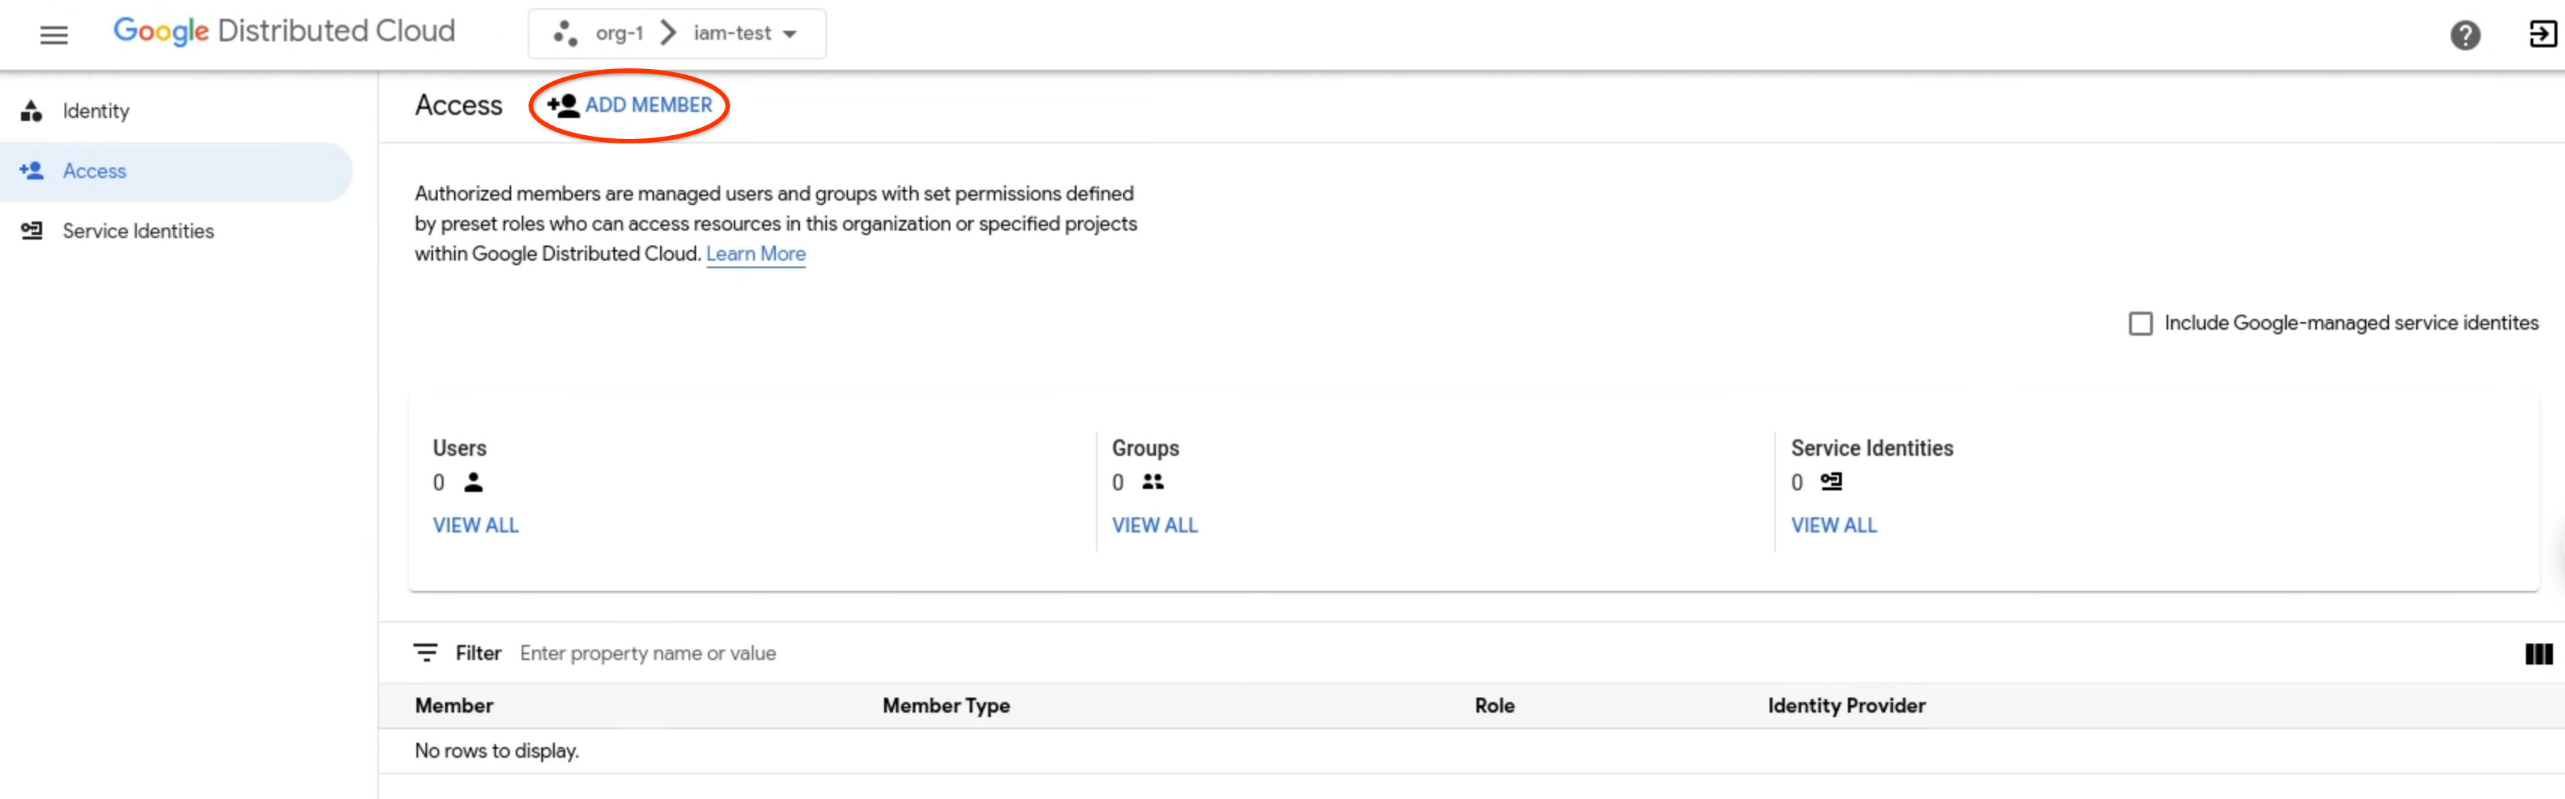Click the filter list icon
2565x799 pixels.
click(425, 653)
